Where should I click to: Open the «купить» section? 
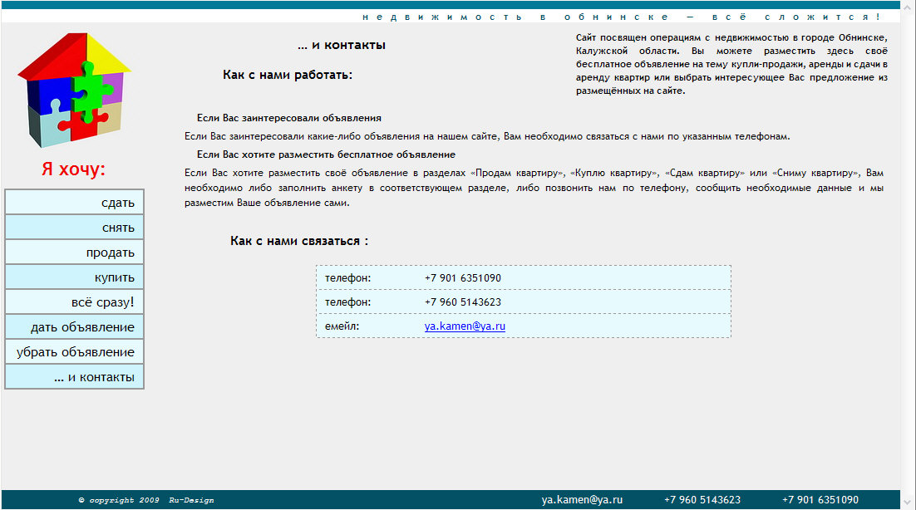click(74, 277)
